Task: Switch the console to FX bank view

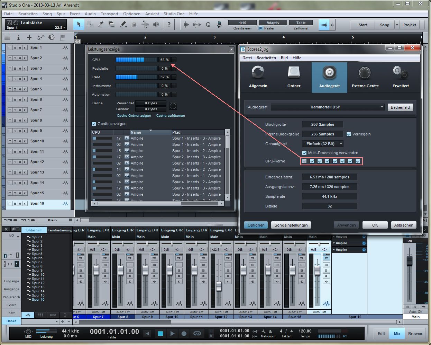Action: pos(53,315)
